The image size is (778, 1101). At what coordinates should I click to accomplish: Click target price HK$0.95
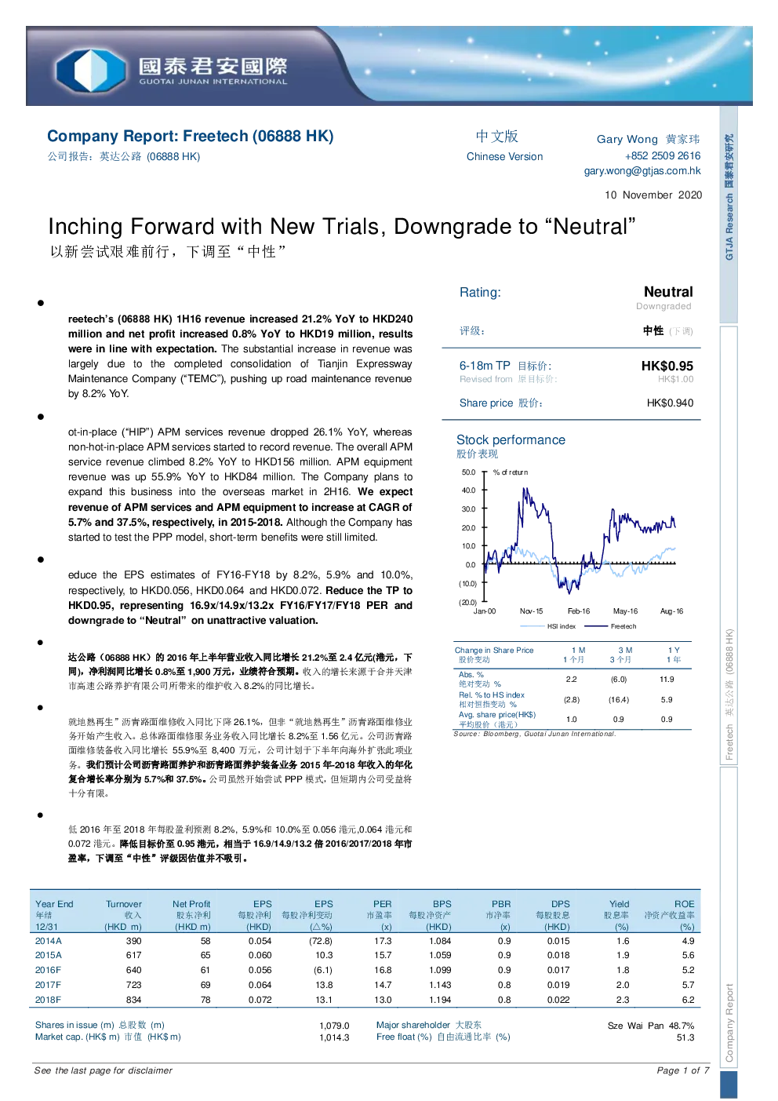click(667, 366)
